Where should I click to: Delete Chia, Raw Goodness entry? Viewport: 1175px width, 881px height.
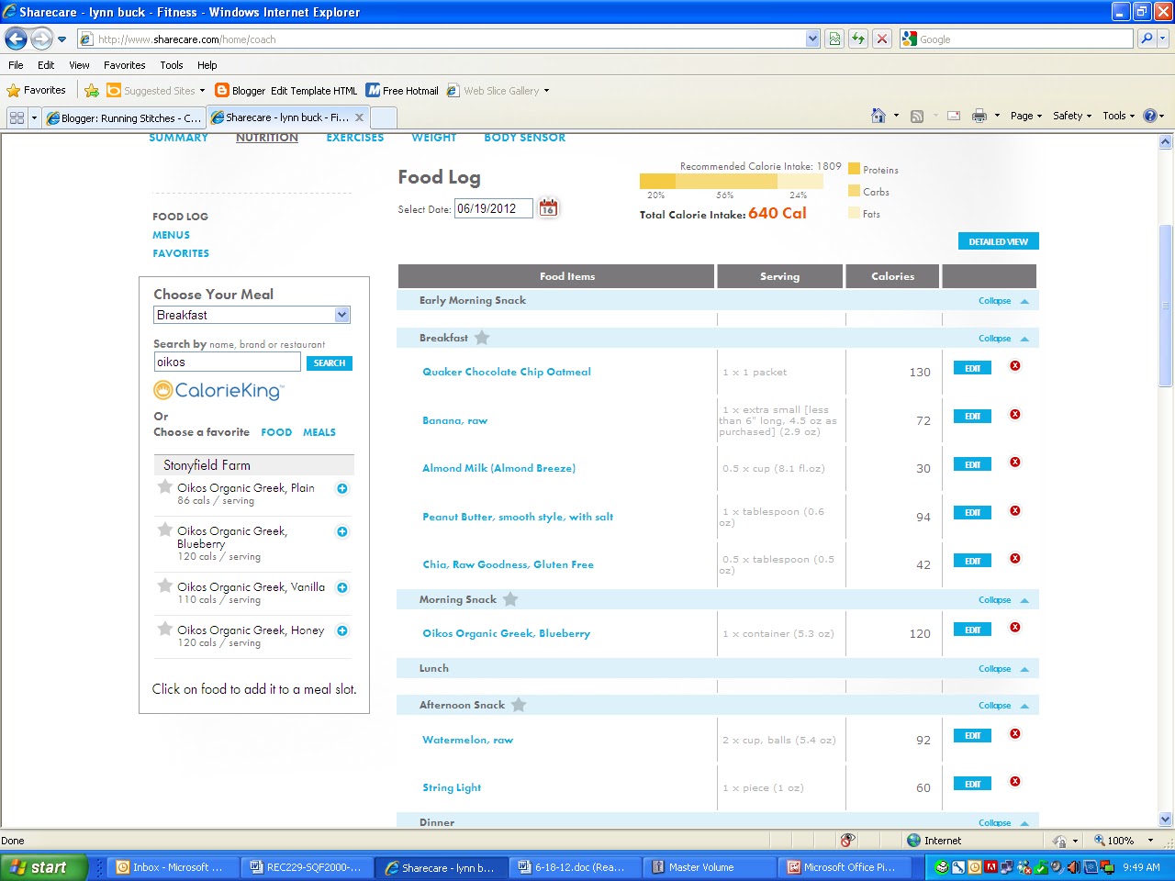click(1015, 558)
